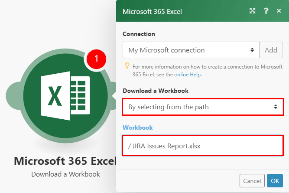Click the dialog's green title bar text

152,11
